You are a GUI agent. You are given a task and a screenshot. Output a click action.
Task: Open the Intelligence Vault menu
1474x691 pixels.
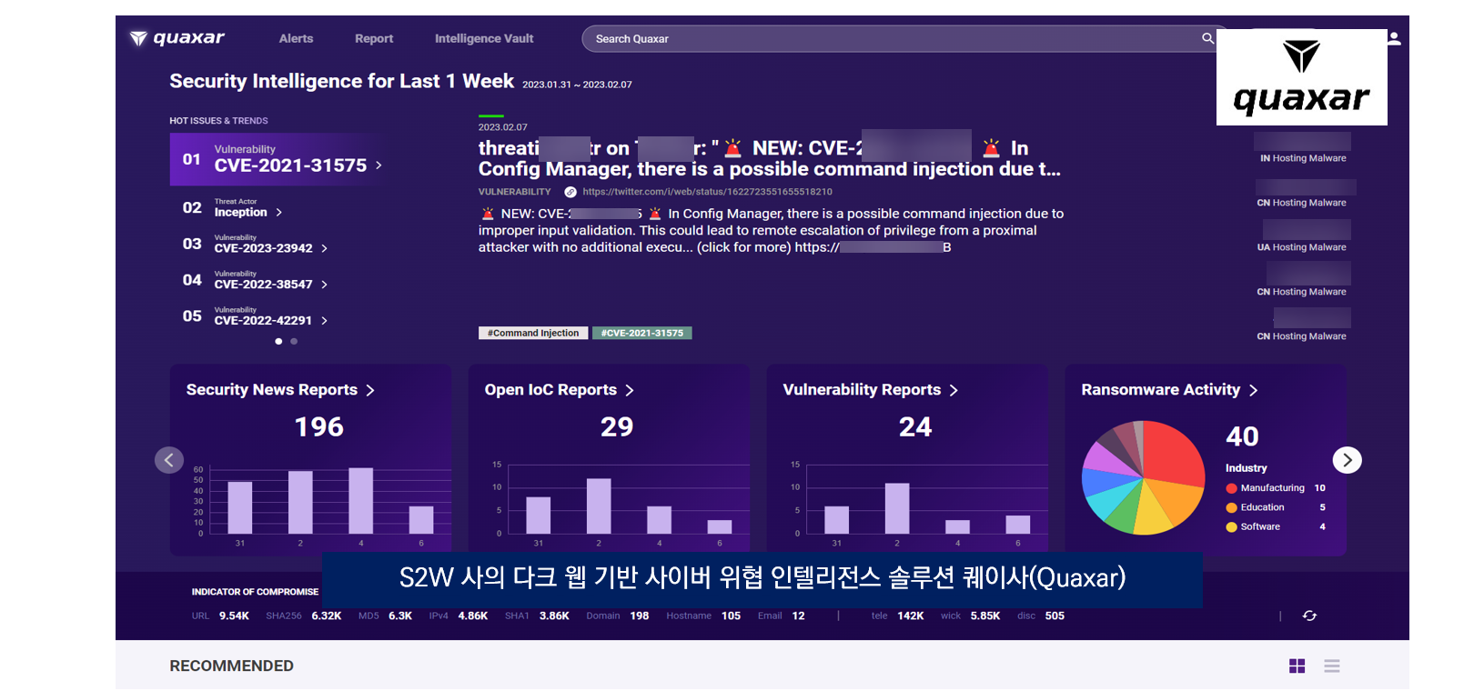click(484, 38)
